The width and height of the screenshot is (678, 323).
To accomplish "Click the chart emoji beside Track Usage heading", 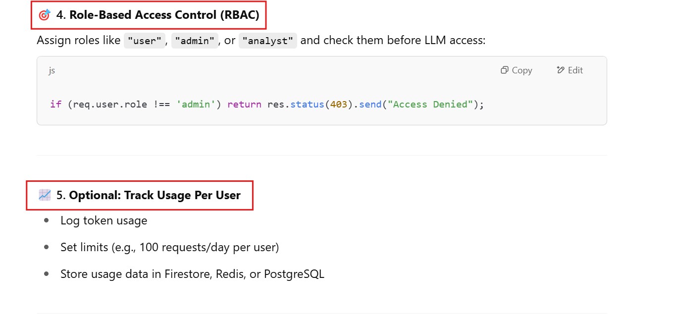I will coord(45,195).
